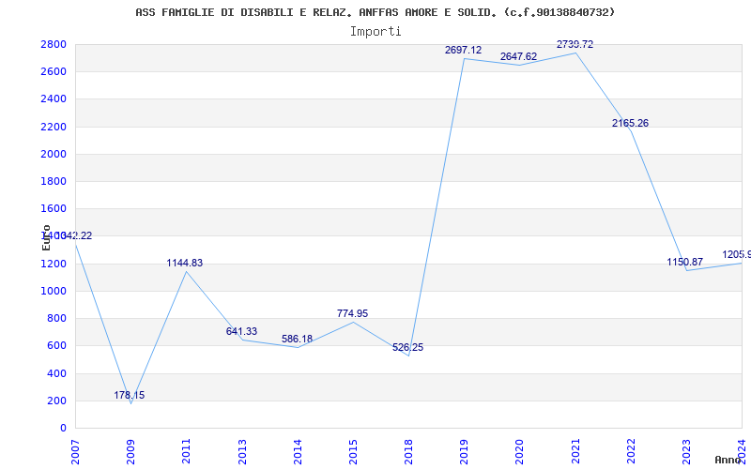This screenshot has width=751, height=469.
Task: Click the 2014 year axis label
Action: click(298, 452)
